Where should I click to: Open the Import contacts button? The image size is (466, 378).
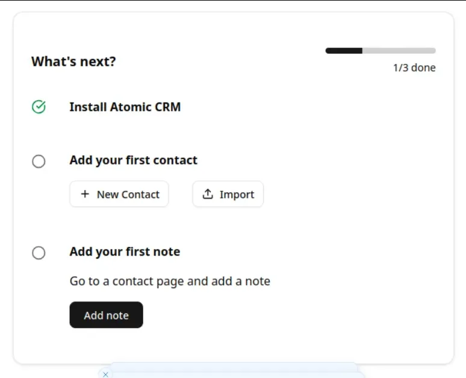click(228, 194)
